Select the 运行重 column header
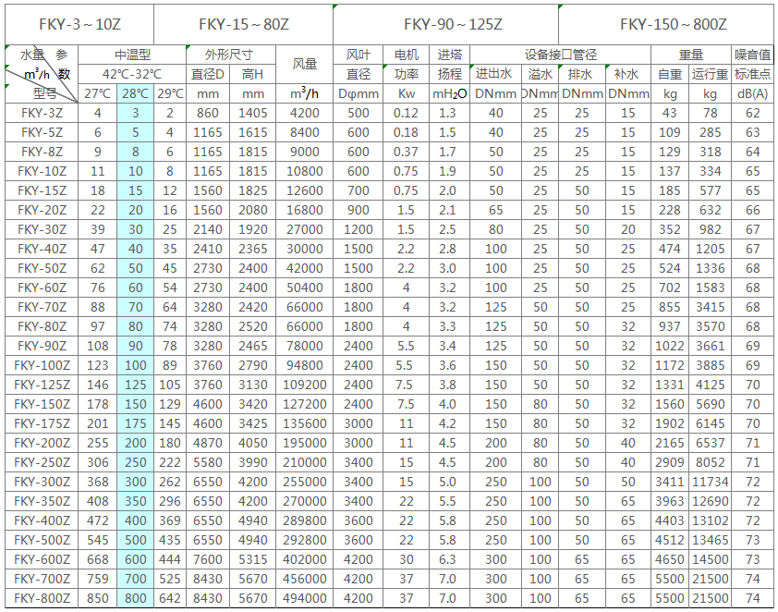The height and width of the screenshot is (612, 778). pyautogui.click(x=710, y=75)
